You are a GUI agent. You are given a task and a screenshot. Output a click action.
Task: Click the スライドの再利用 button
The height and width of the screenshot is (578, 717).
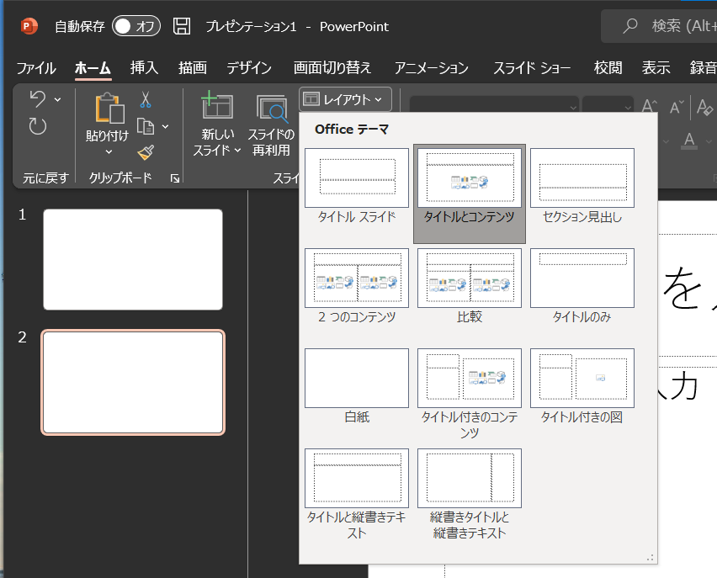pos(271,124)
